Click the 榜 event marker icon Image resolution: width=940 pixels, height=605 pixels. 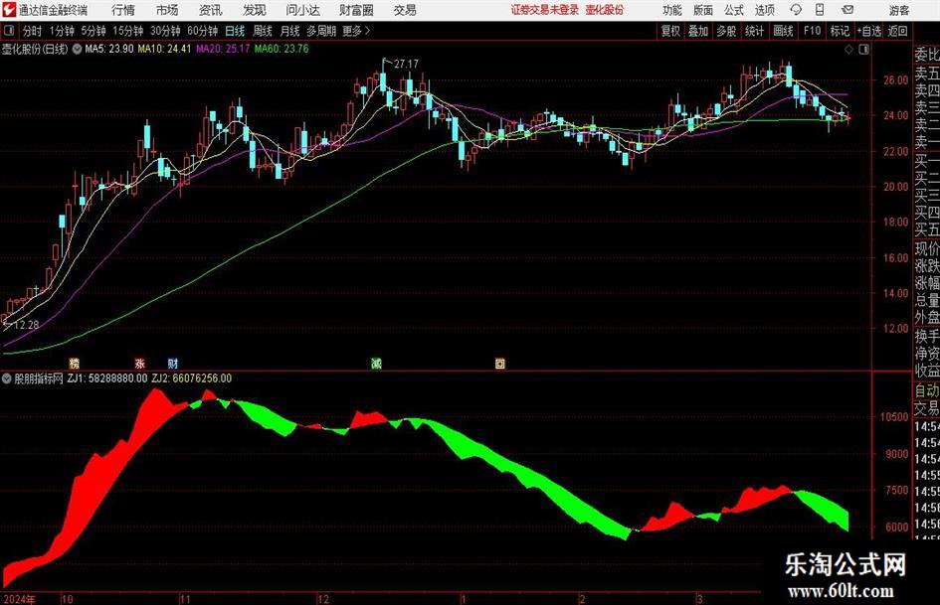75,364
